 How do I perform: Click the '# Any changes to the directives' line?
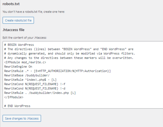tap(69, 58)
